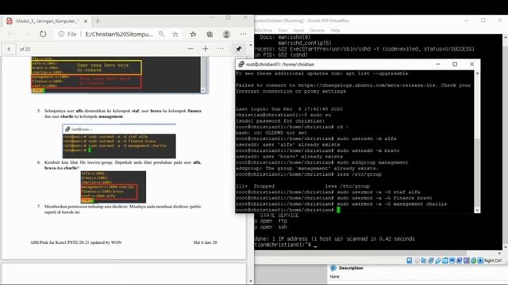Zoom in the PDF with plus button
Screen dimensions: 508x285
[206, 49]
